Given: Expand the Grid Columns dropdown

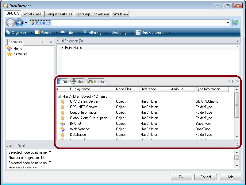Looking at the screenshot, I should click(169, 33).
